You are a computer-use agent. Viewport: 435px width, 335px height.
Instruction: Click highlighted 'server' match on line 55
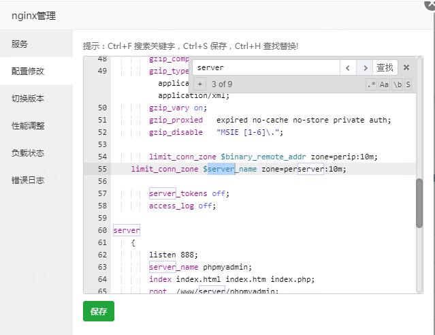point(221,169)
